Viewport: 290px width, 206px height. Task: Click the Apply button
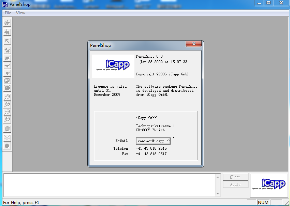pyautogui.click(x=235, y=185)
